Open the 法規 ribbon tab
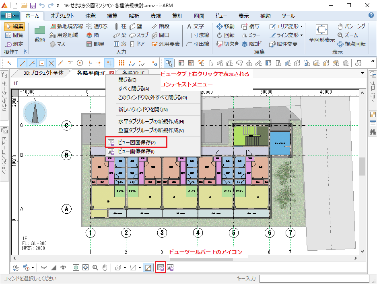The image size is (377, 284). click(155, 16)
